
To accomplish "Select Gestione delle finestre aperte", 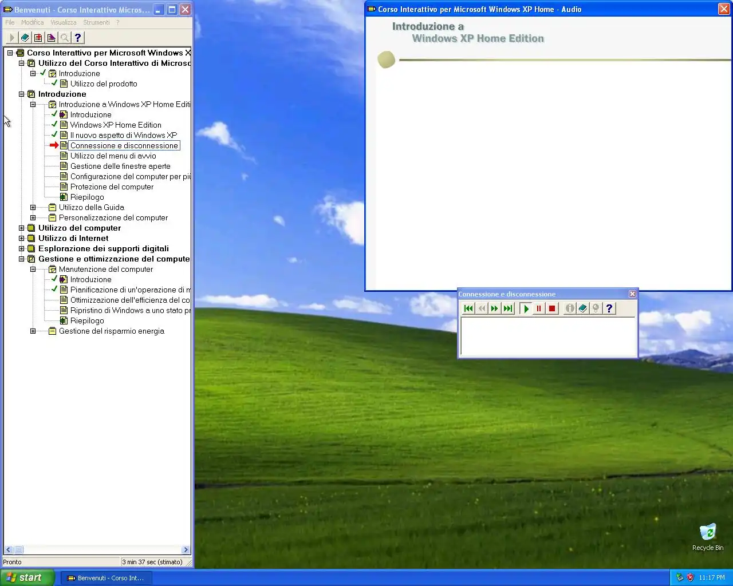I will pos(120,166).
